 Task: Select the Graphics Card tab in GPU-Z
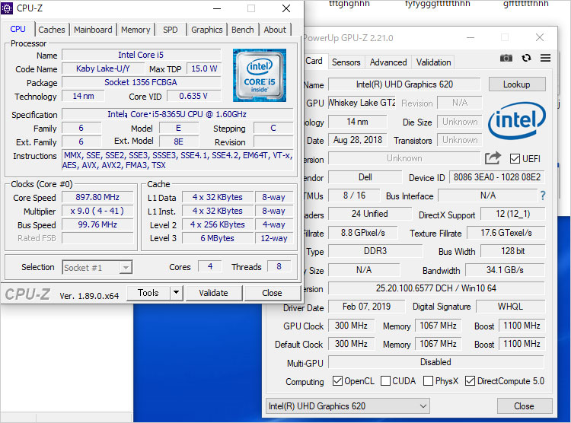[x=314, y=61]
